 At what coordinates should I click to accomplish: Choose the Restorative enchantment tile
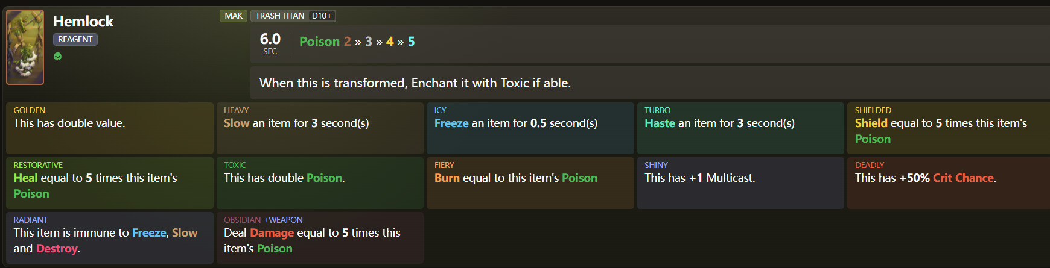109,182
